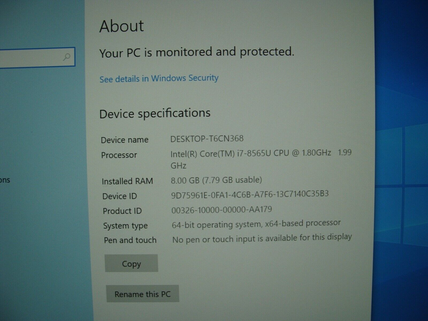Click the System type label

point(125,226)
